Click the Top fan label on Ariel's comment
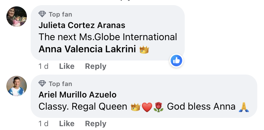The image size is (264, 130). tap(60, 84)
